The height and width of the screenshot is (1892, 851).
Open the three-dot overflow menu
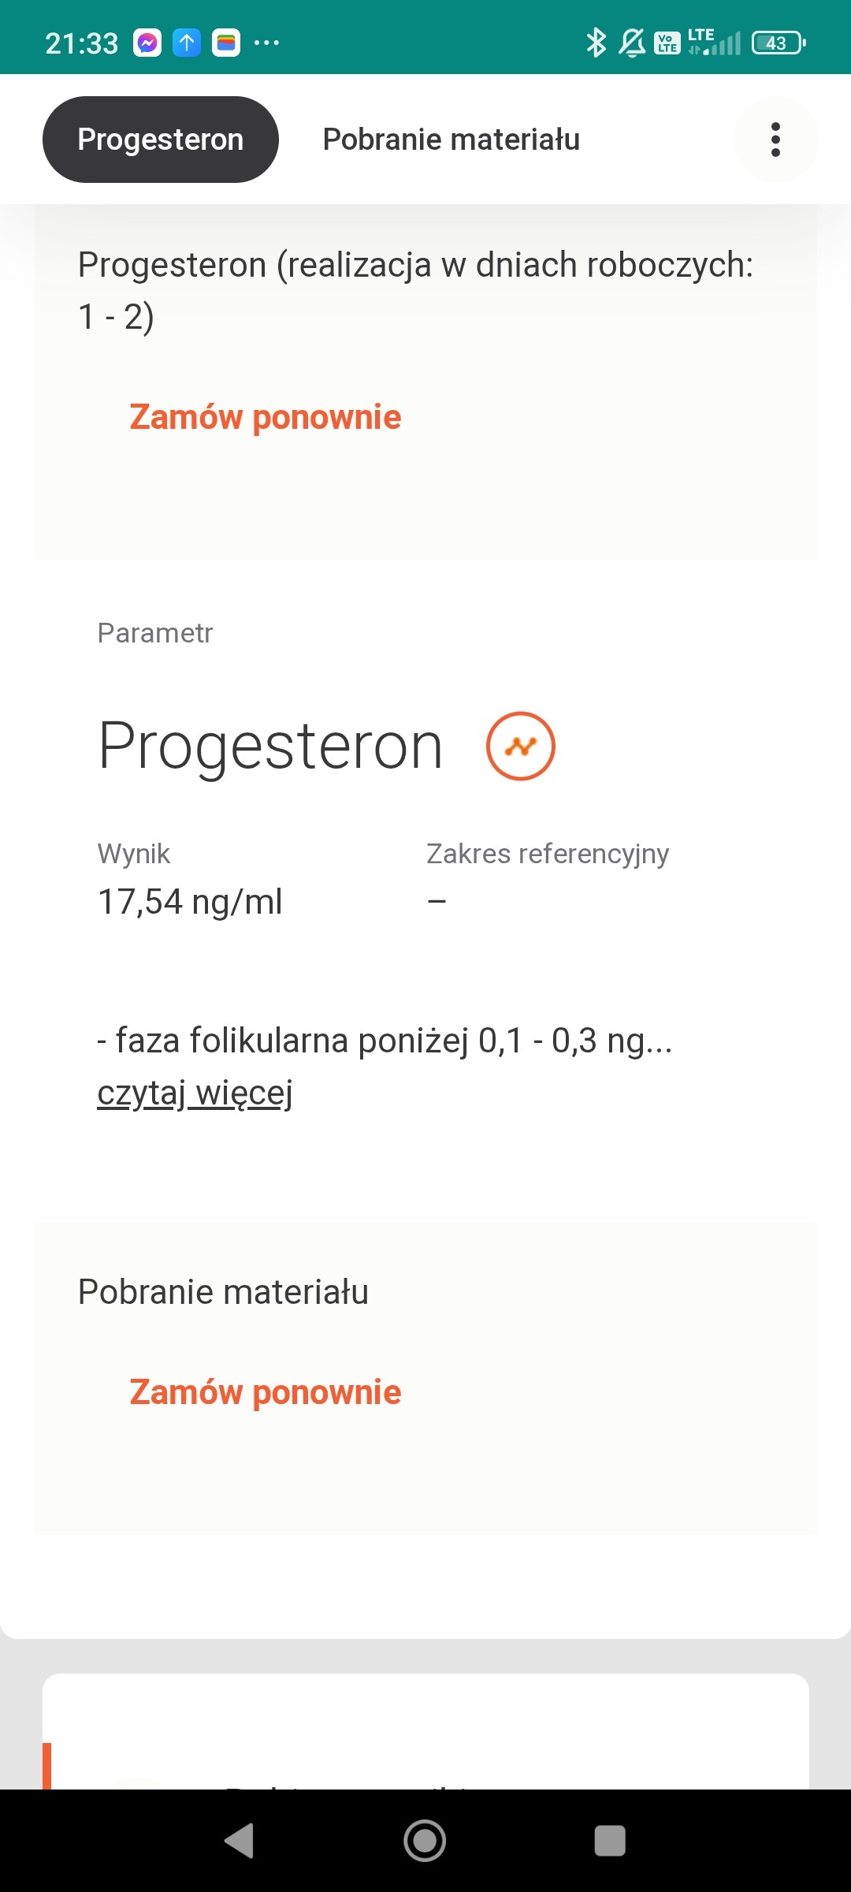click(x=775, y=140)
